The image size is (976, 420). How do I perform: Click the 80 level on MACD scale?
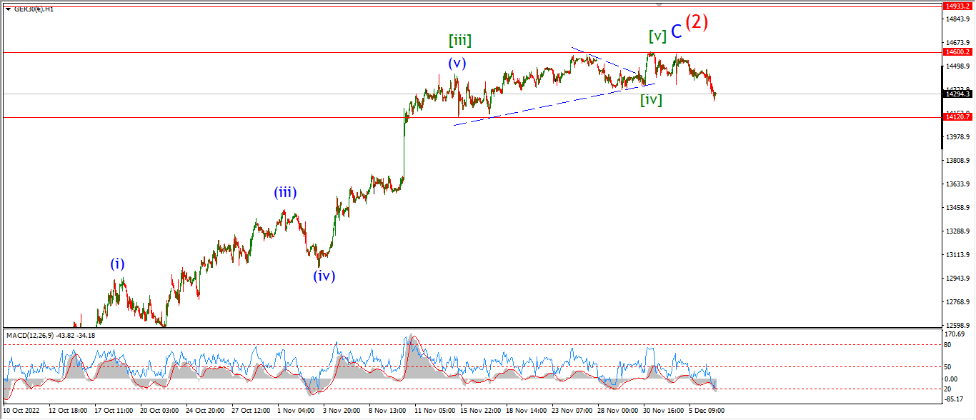947,345
